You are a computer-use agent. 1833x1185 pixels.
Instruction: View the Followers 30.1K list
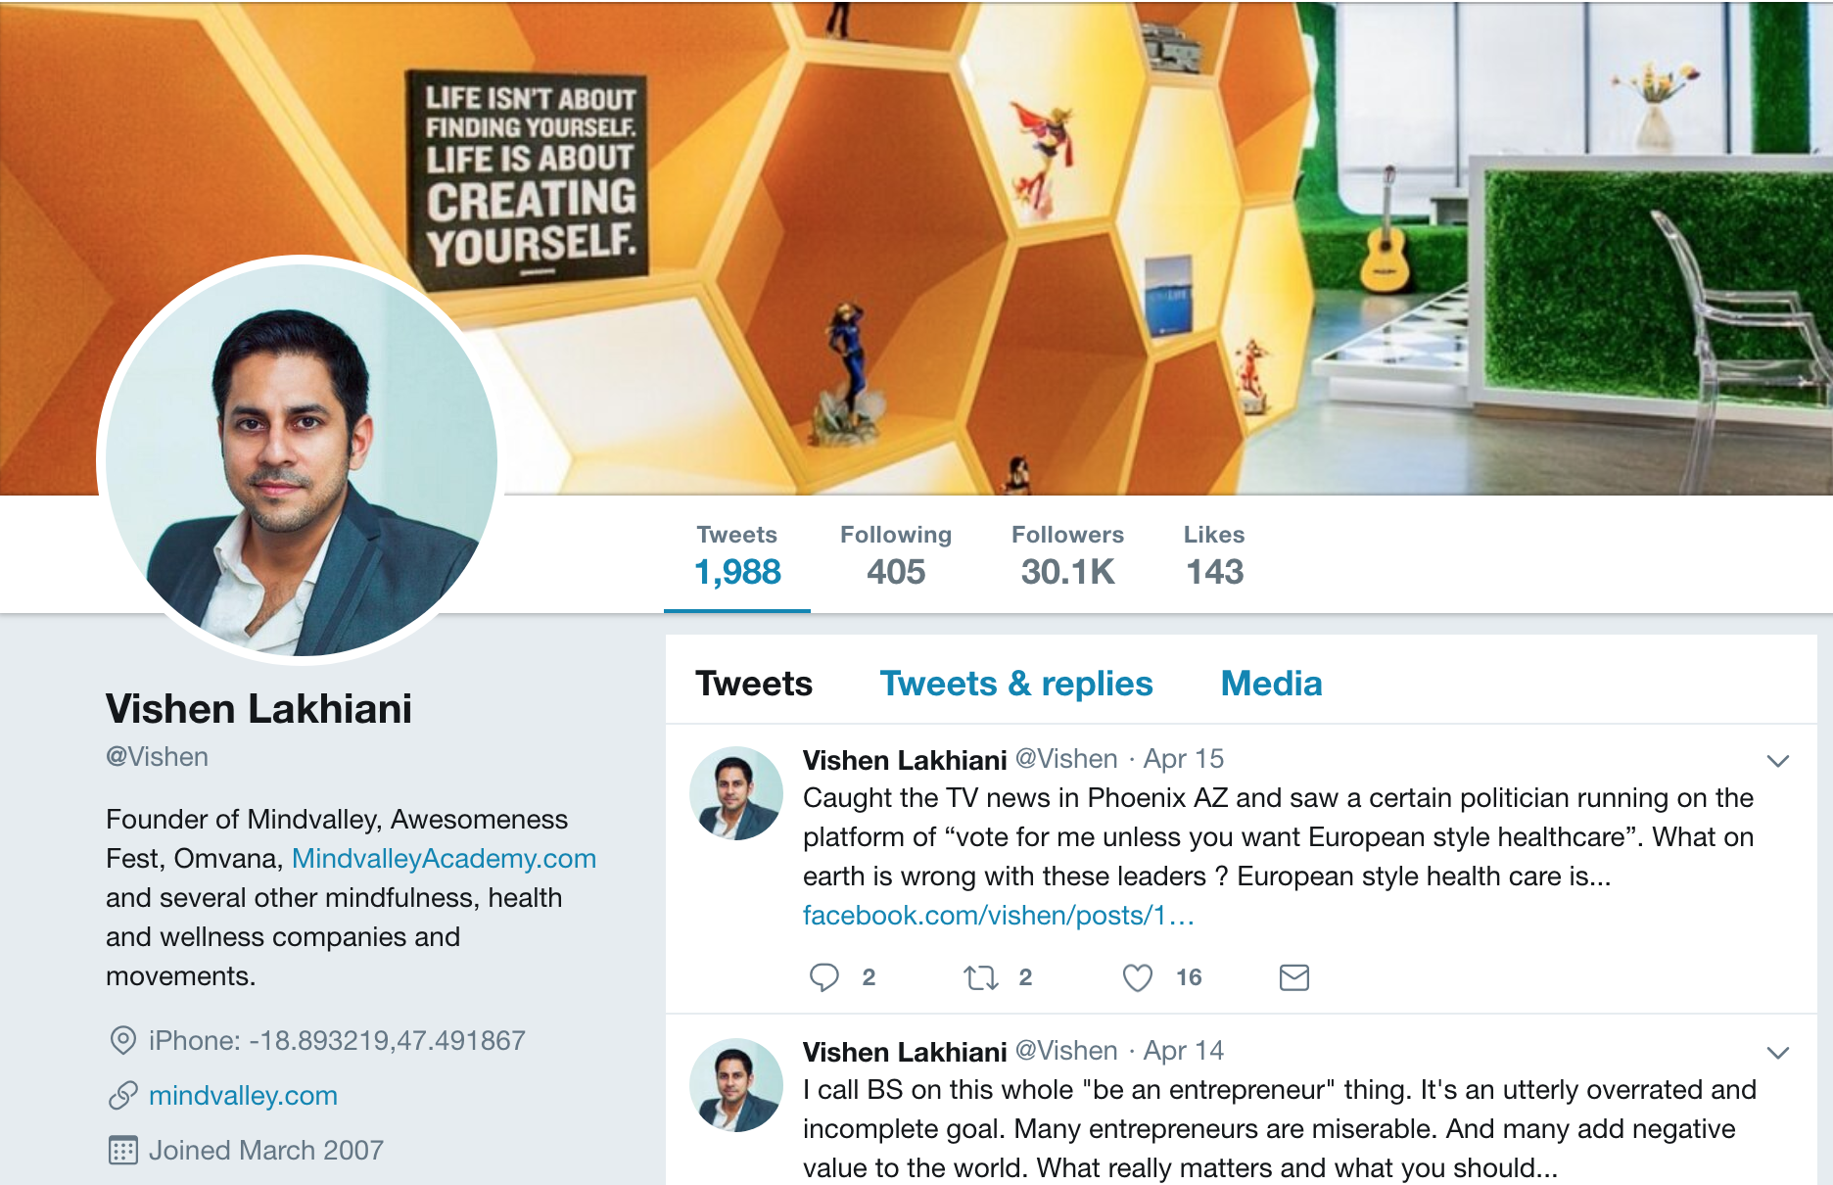pyautogui.click(x=1067, y=555)
